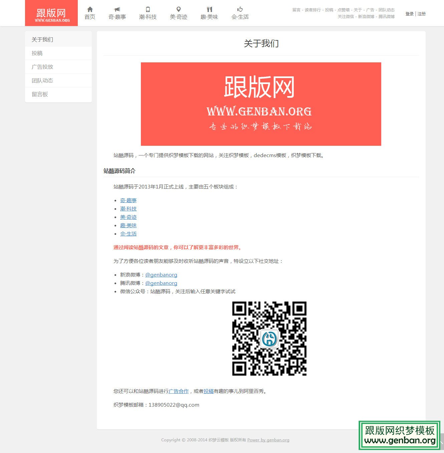The image size is (444, 453).
Task: Select the megaphone icon above 奇·趣事
Action: (118, 9)
